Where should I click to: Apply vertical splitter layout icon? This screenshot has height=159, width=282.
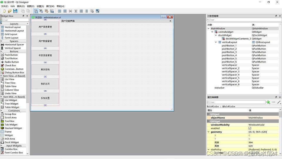coord(76,11)
